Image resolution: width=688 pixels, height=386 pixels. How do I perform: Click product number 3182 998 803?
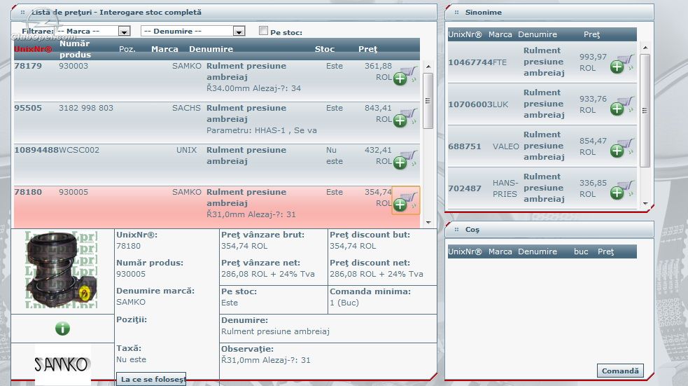[x=86, y=108]
